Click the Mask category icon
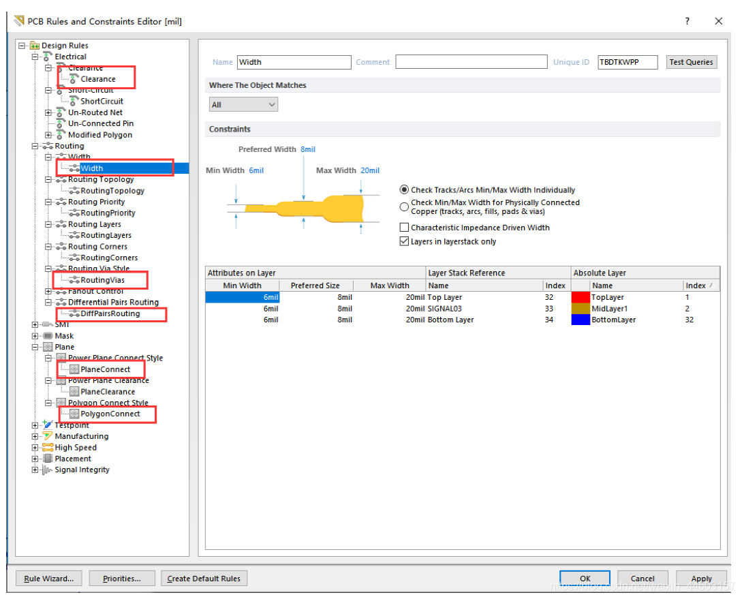The width and height of the screenshot is (742, 599). click(48, 336)
